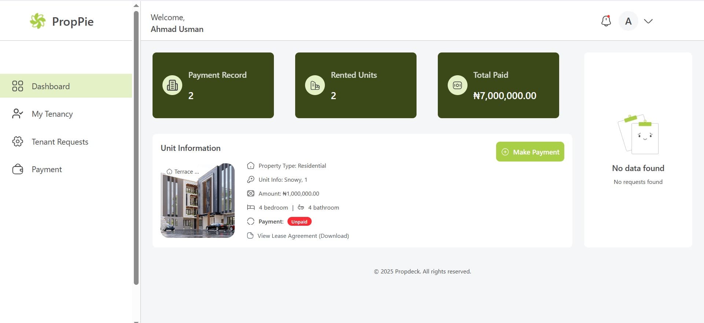Click the Payment Record building icon
704x323 pixels.
(172, 85)
